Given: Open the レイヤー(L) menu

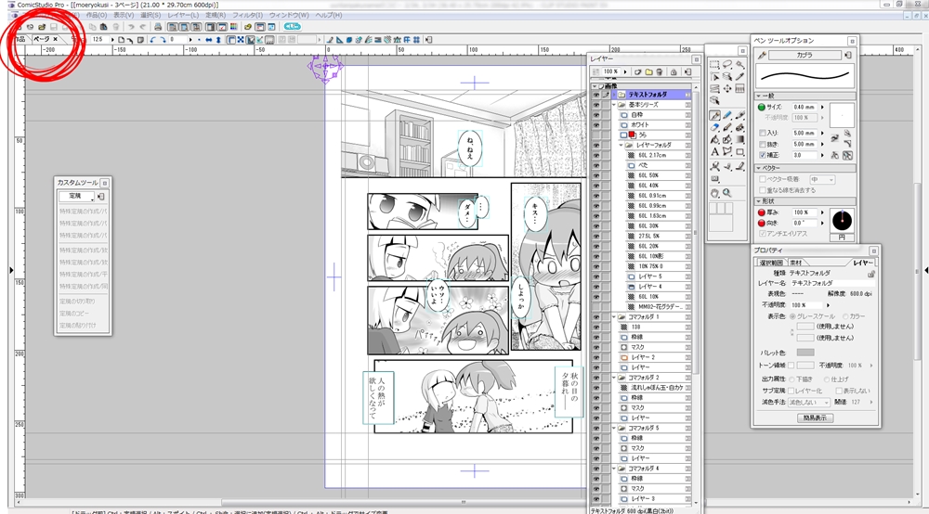Looking at the screenshot, I should coord(183,15).
